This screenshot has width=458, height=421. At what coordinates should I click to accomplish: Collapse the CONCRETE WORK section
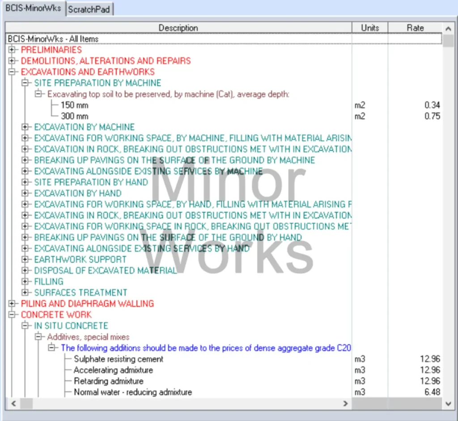coord(12,315)
